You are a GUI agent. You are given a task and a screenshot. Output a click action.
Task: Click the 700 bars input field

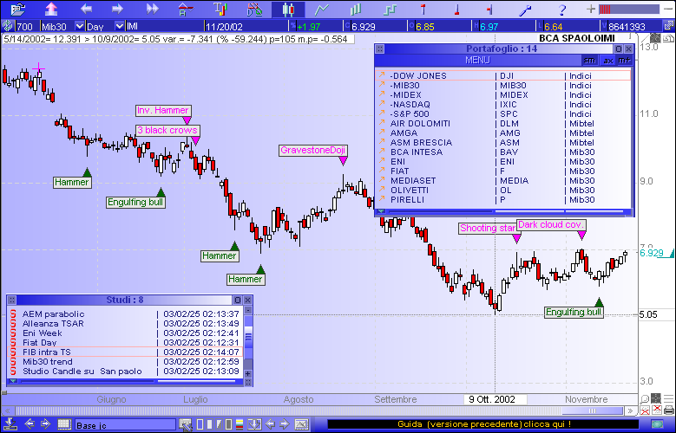pos(27,26)
